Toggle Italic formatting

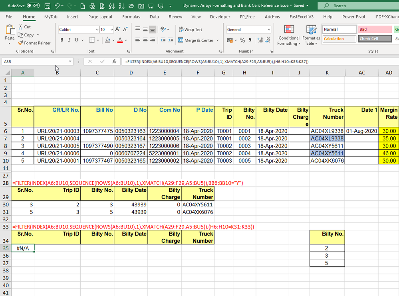69,40
